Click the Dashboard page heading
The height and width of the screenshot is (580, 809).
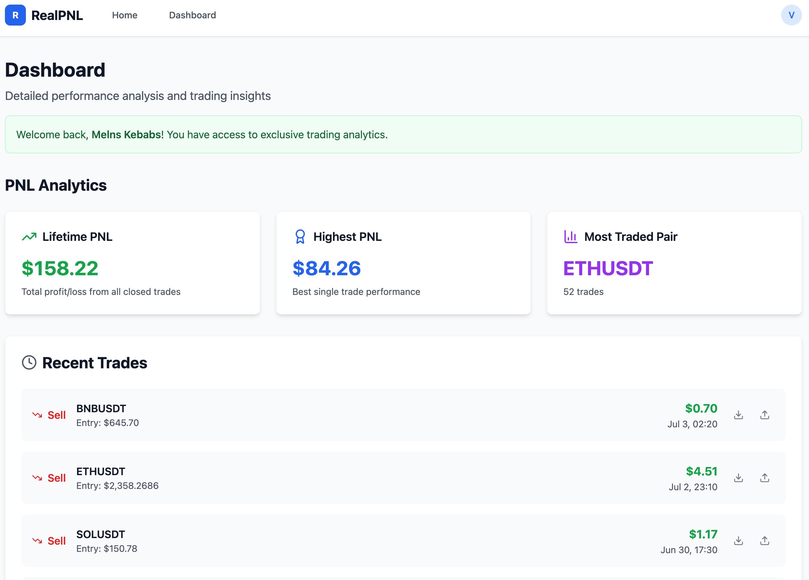tap(55, 70)
